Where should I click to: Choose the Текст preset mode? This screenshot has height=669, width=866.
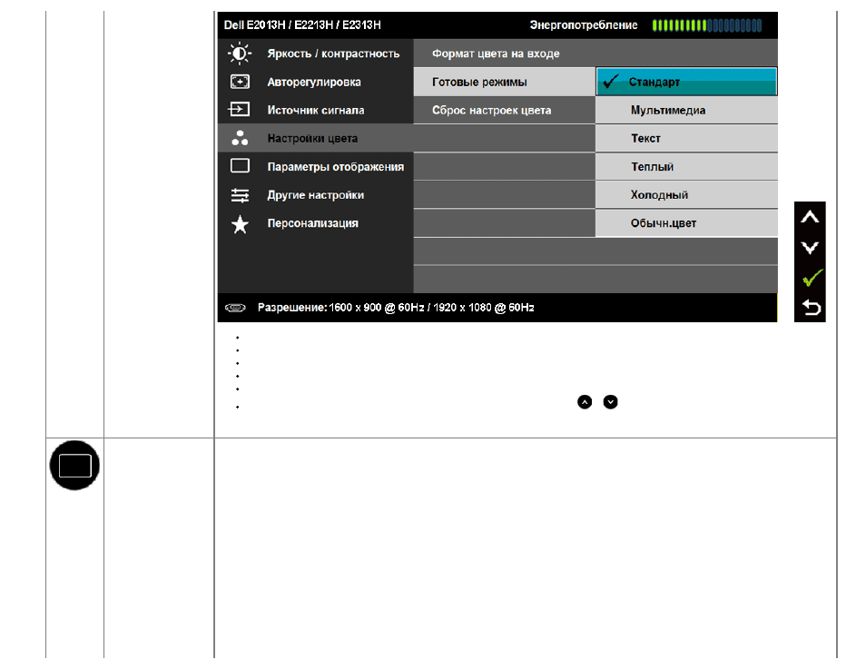click(x=686, y=138)
